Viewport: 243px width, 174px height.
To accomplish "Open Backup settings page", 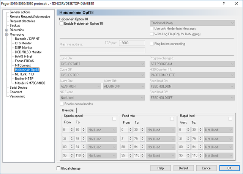I will (x=15, y=25).
